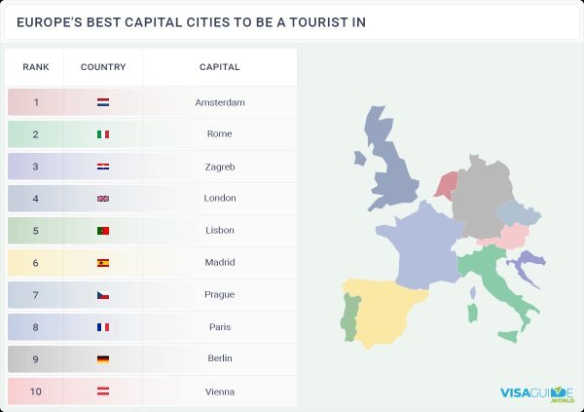Screen dimensions: 584x412
Task: Click the CAPITAL column header
Action: [x=220, y=67]
